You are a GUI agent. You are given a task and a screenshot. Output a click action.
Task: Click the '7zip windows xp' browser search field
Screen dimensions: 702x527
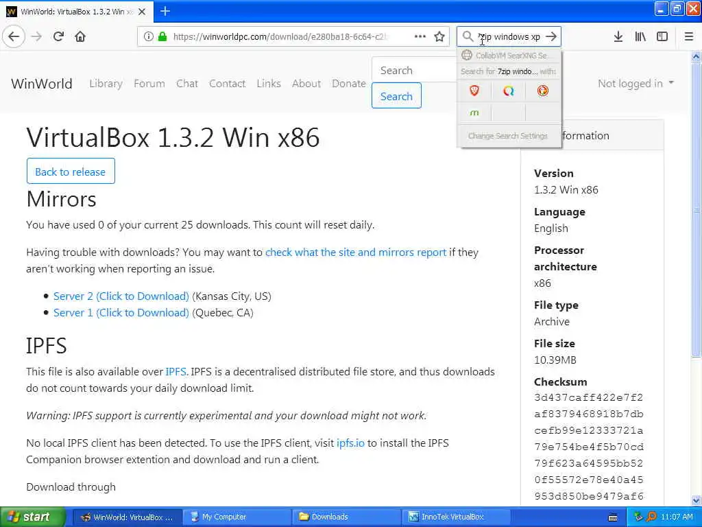pyautogui.click(x=508, y=36)
